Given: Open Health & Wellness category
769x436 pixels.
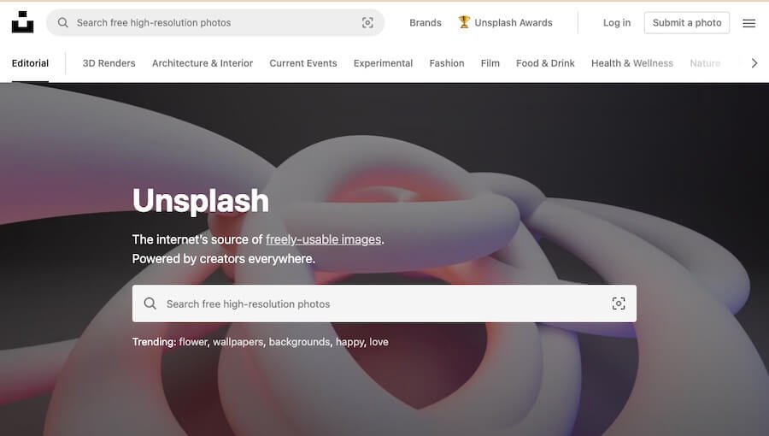Looking at the screenshot, I should pyautogui.click(x=632, y=63).
